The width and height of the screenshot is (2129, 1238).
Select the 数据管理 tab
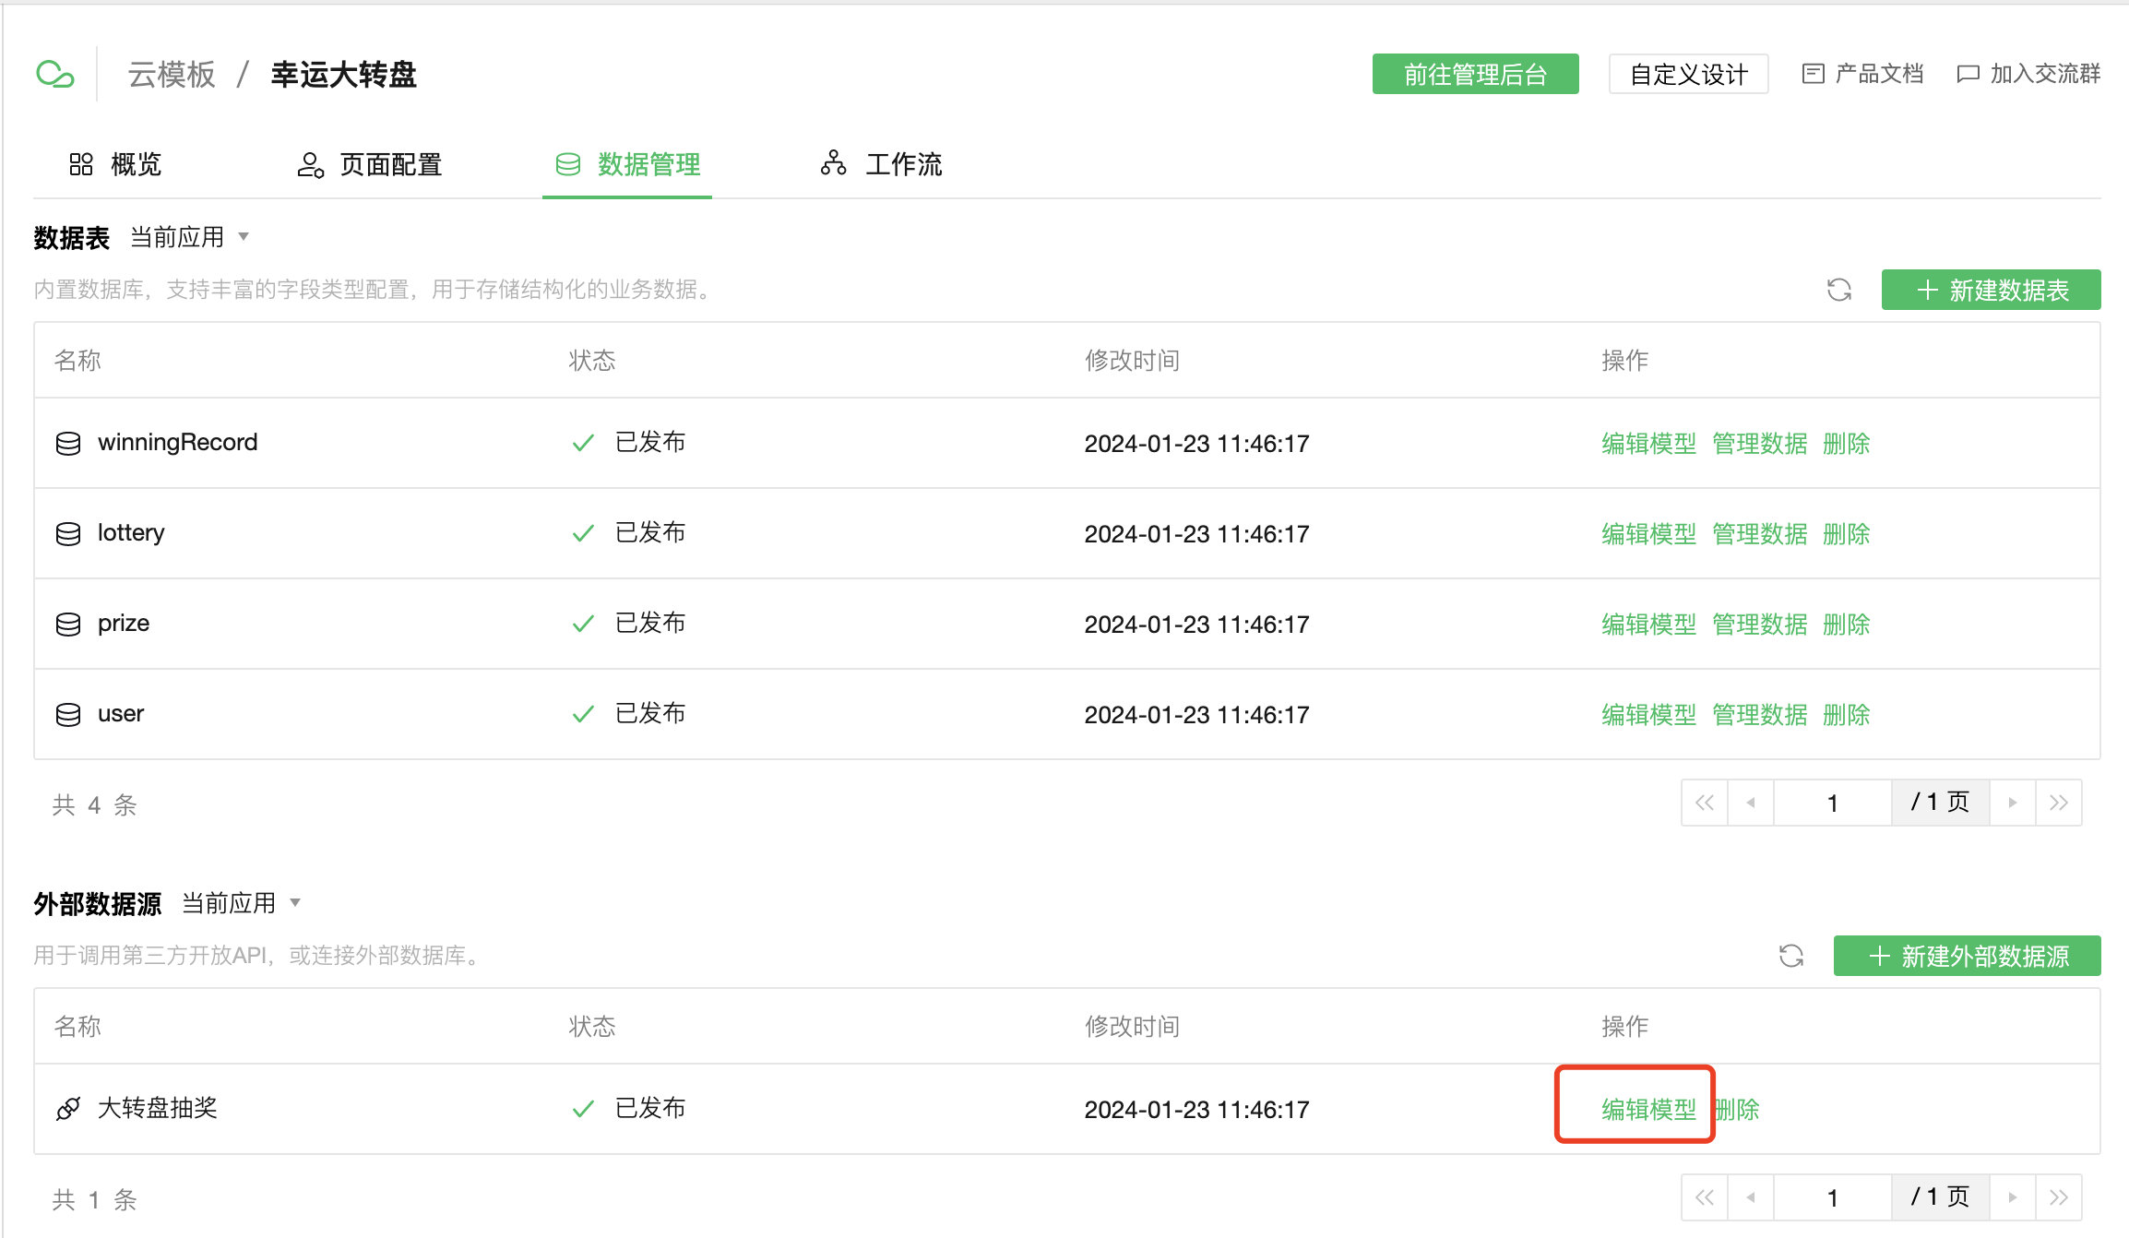627,164
